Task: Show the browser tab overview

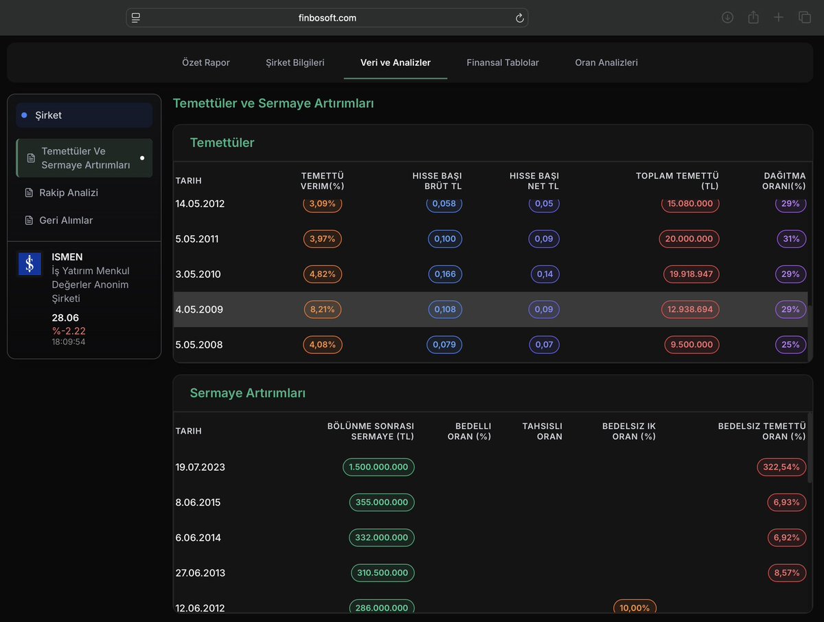Action: coord(805,17)
